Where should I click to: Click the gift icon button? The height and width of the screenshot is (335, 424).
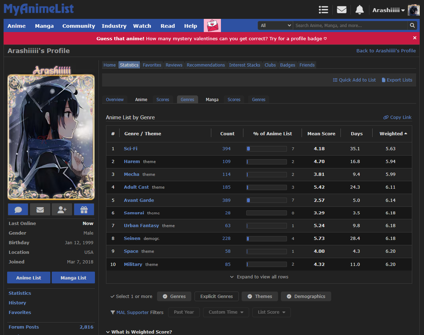coord(84,210)
